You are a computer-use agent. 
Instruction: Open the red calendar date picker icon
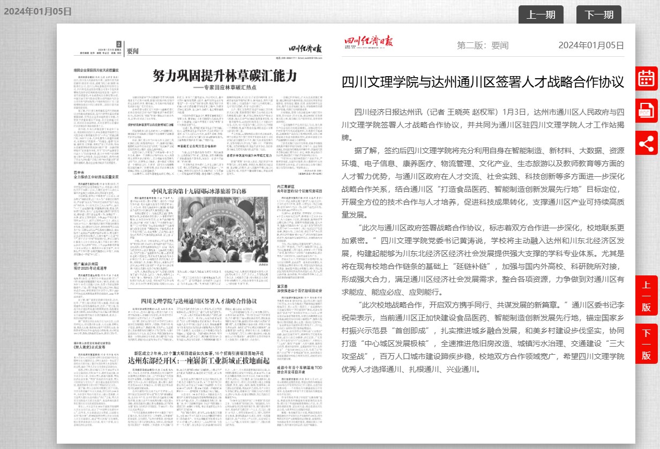(646, 79)
